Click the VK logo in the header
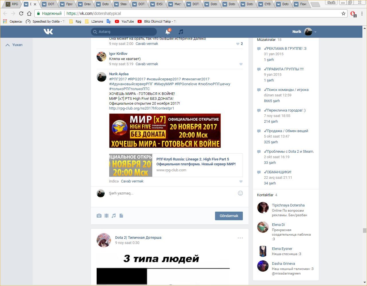Image resolution: width=367 pixels, height=286 pixels. 48,31
